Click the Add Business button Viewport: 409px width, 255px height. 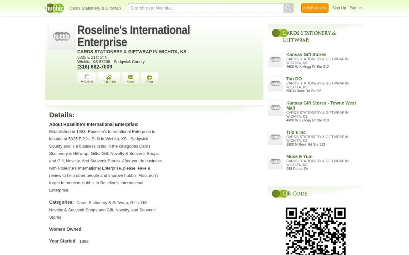pos(315,8)
